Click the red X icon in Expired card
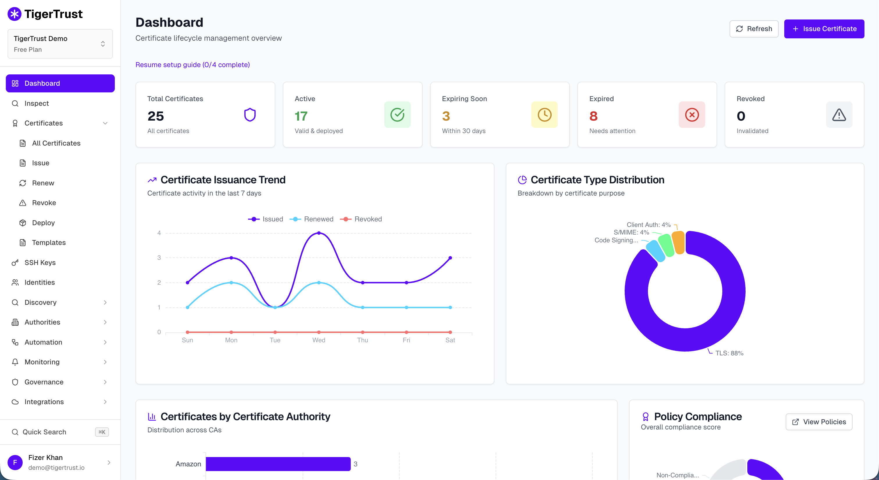The height and width of the screenshot is (480, 879). (x=692, y=115)
